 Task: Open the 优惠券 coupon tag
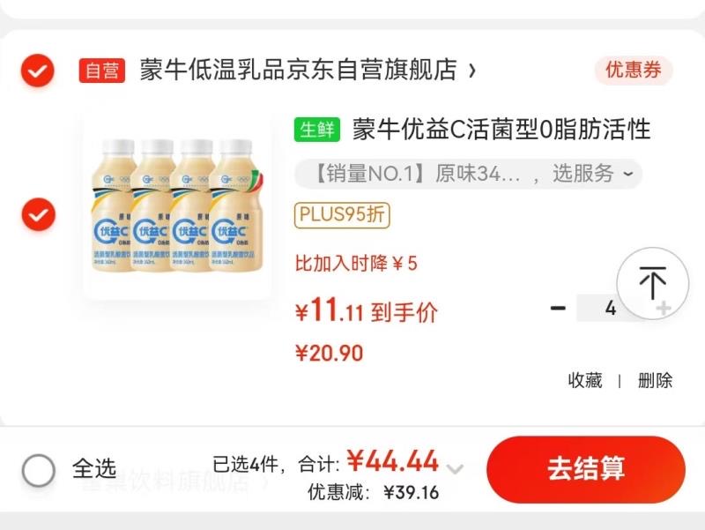pos(634,71)
